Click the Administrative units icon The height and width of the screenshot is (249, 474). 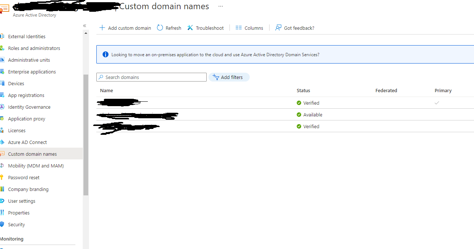click(2, 60)
